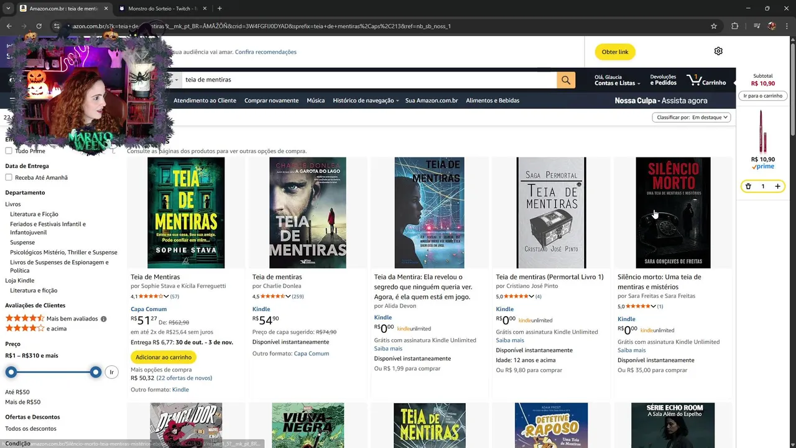Image resolution: width=796 pixels, height=448 pixels.
Task: Bookmark this page with the star icon
Action: tap(714, 26)
